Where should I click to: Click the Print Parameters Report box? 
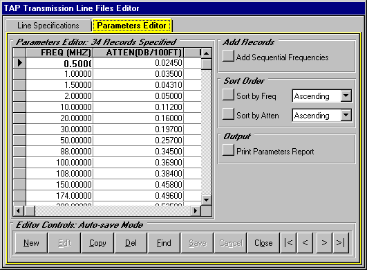pyautogui.click(x=228, y=150)
